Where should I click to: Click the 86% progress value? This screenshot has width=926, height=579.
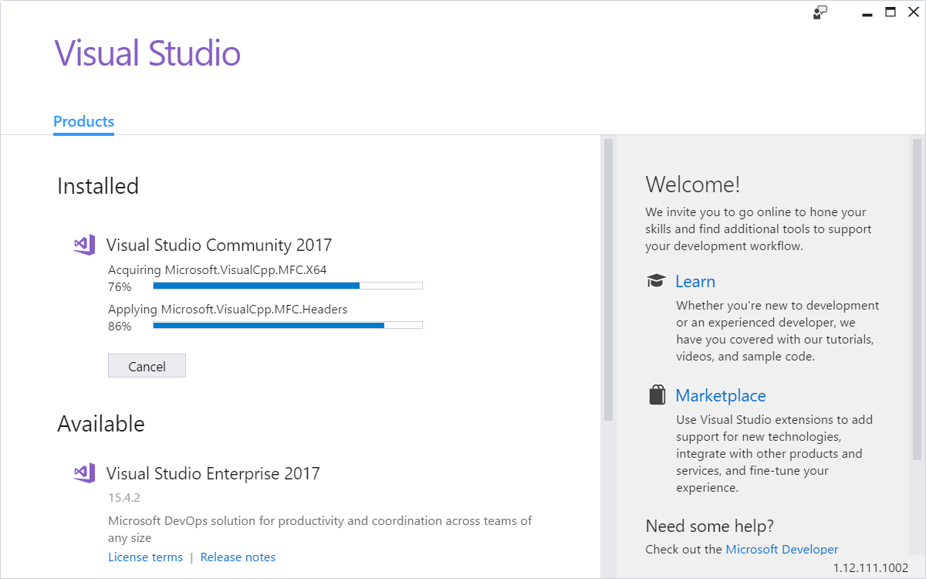[120, 327]
